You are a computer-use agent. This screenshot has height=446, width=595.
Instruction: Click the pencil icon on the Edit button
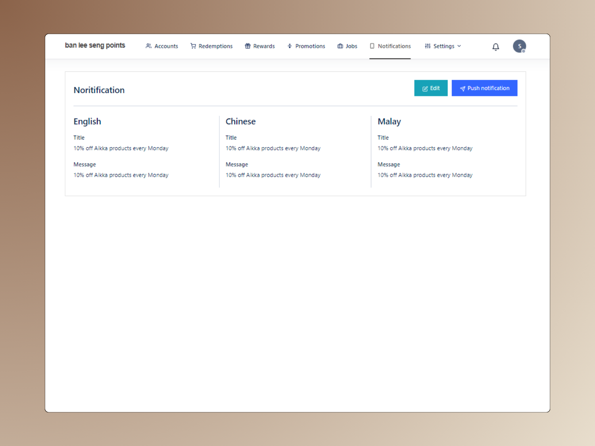pyautogui.click(x=425, y=88)
